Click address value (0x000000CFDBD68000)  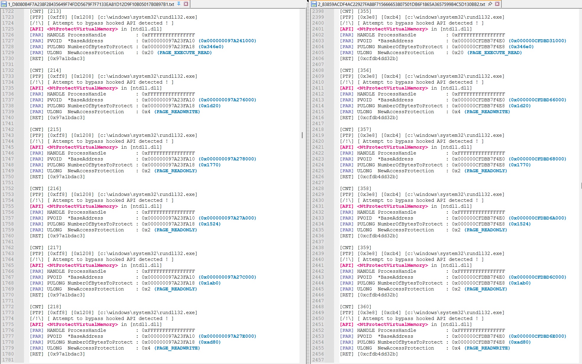click(x=537, y=159)
